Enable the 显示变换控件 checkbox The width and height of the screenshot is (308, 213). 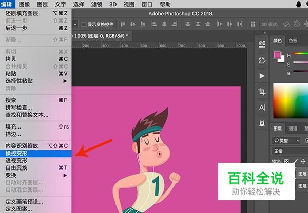pyautogui.click(x=84, y=24)
